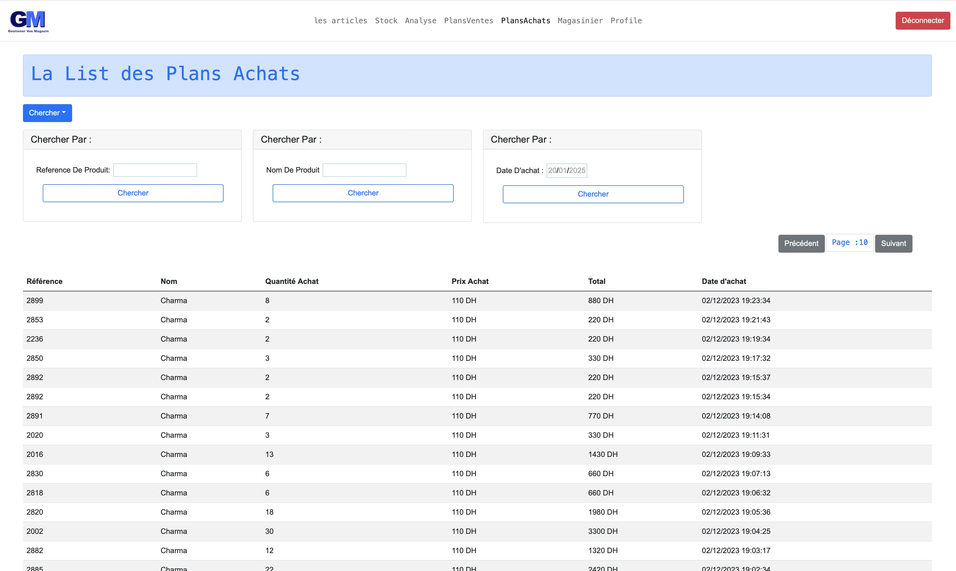
Task: Click the 1430 DH total
Action: pos(603,454)
